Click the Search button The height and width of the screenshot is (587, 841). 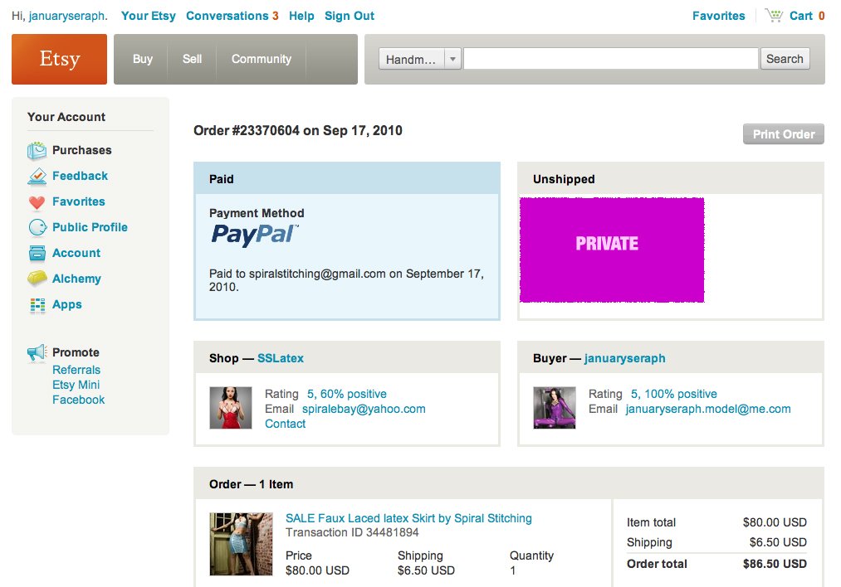(x=785, y=59)
